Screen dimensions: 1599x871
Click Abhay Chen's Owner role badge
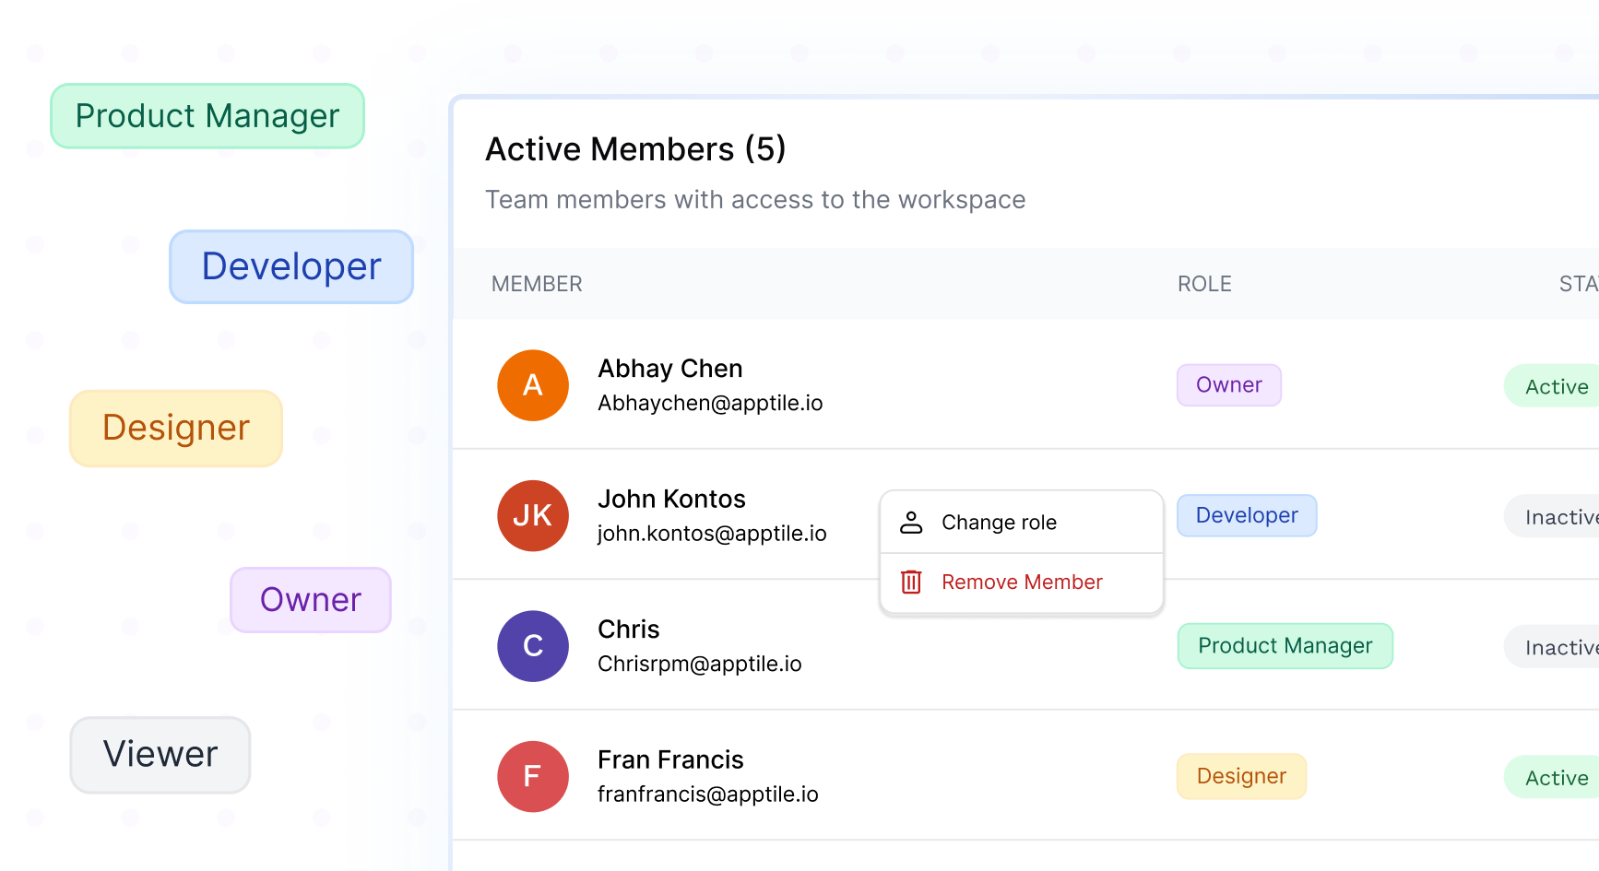1229,385
